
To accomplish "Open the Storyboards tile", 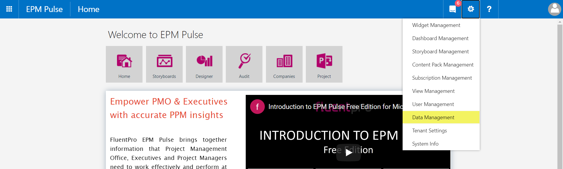I will 164,64.
